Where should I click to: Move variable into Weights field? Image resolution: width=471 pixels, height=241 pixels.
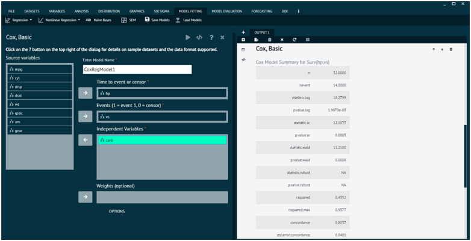click(x=86, y=197)
